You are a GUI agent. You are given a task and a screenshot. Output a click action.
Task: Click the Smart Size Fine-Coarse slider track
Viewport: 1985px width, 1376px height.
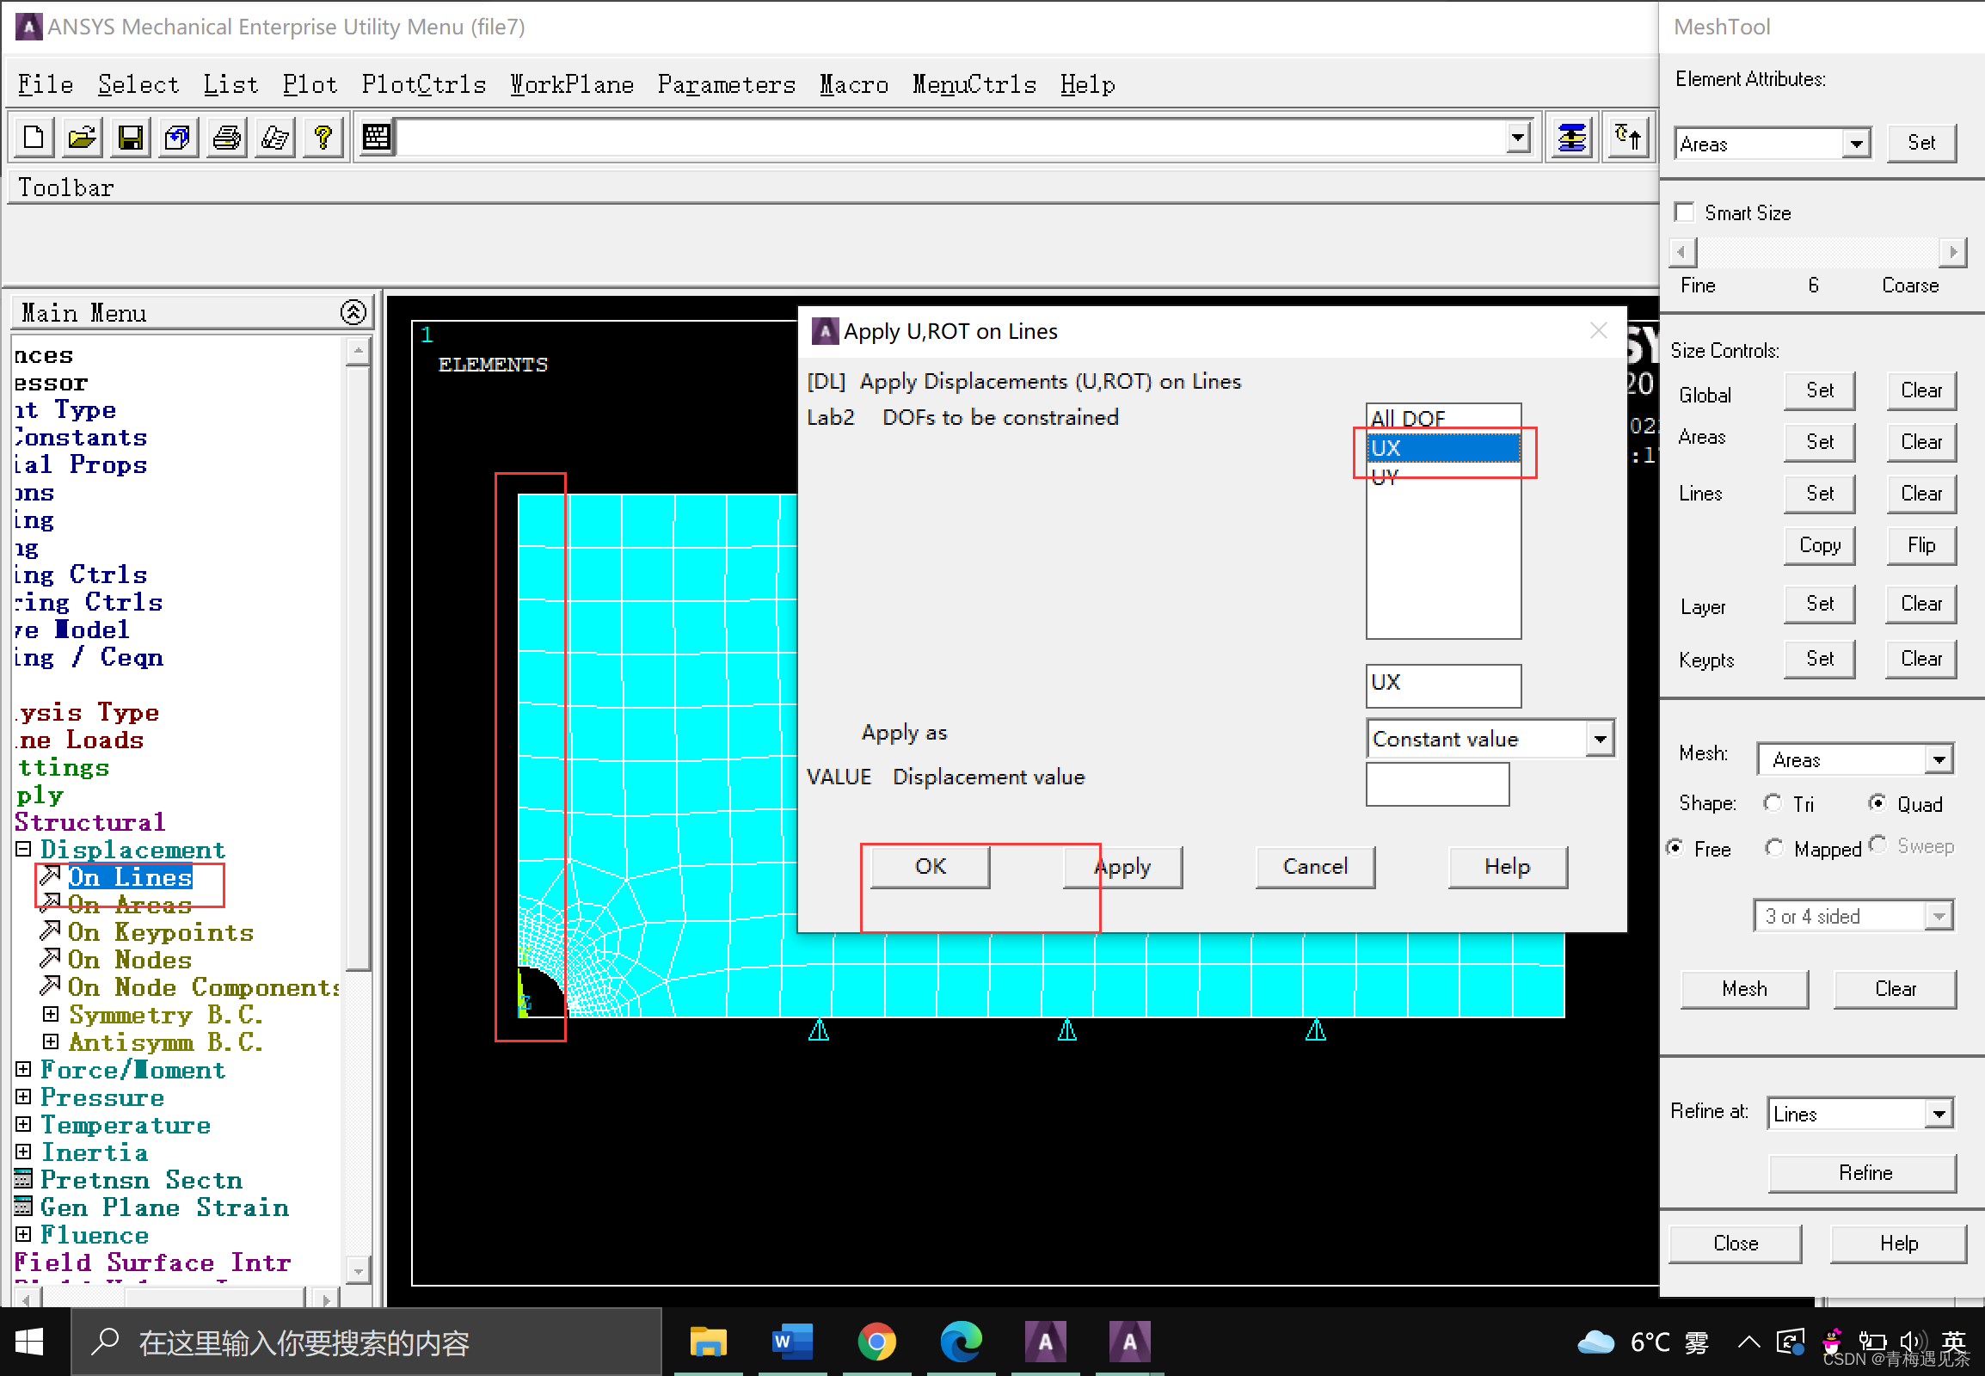pyautogui.click(x=1816, y=253)
